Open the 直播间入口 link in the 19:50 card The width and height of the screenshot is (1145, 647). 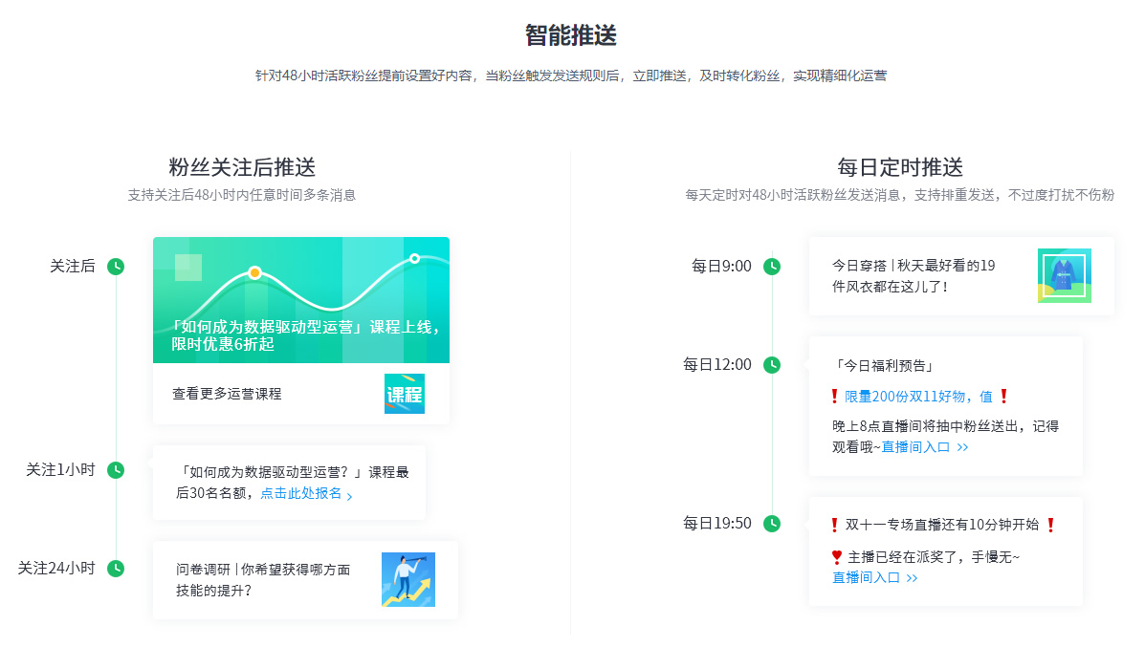875,577
